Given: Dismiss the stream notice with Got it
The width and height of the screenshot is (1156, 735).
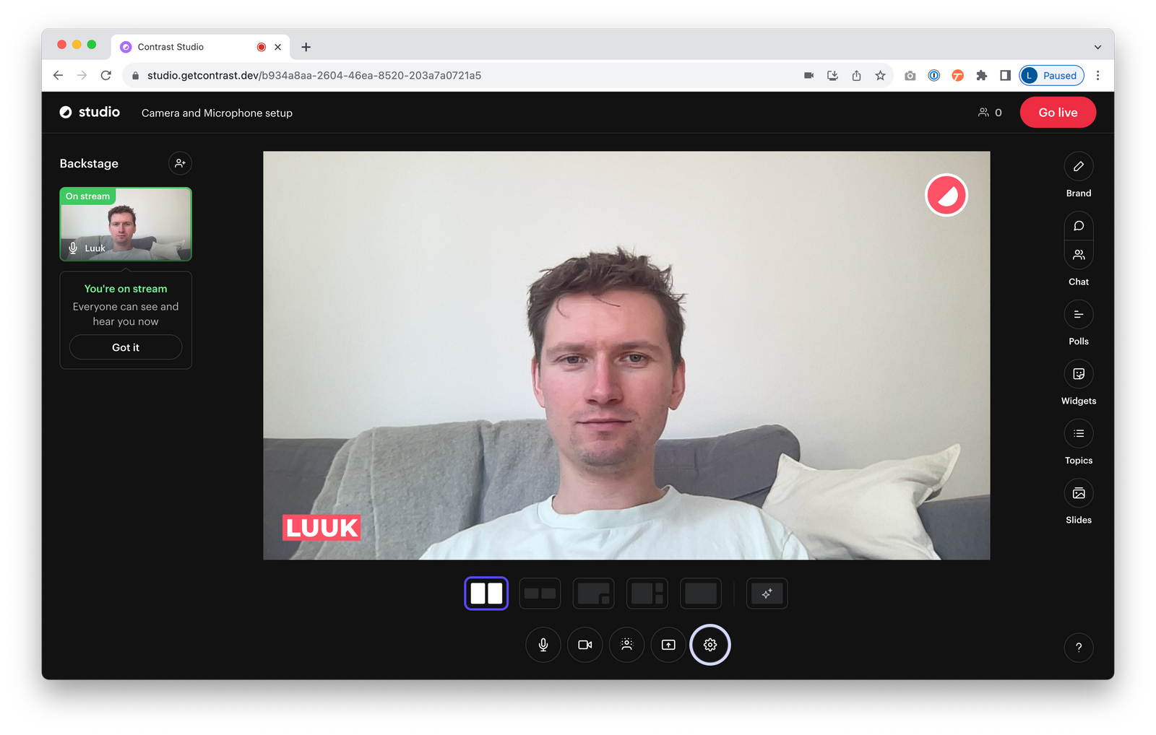Looking at the screenshot, I should [125, 347].
